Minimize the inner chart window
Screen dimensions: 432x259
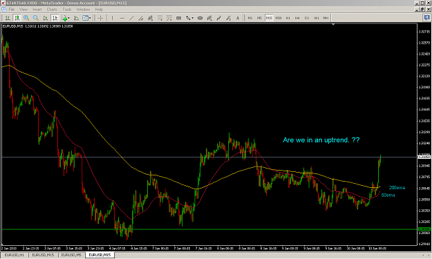pyautogui.click(x=417, y=10)
